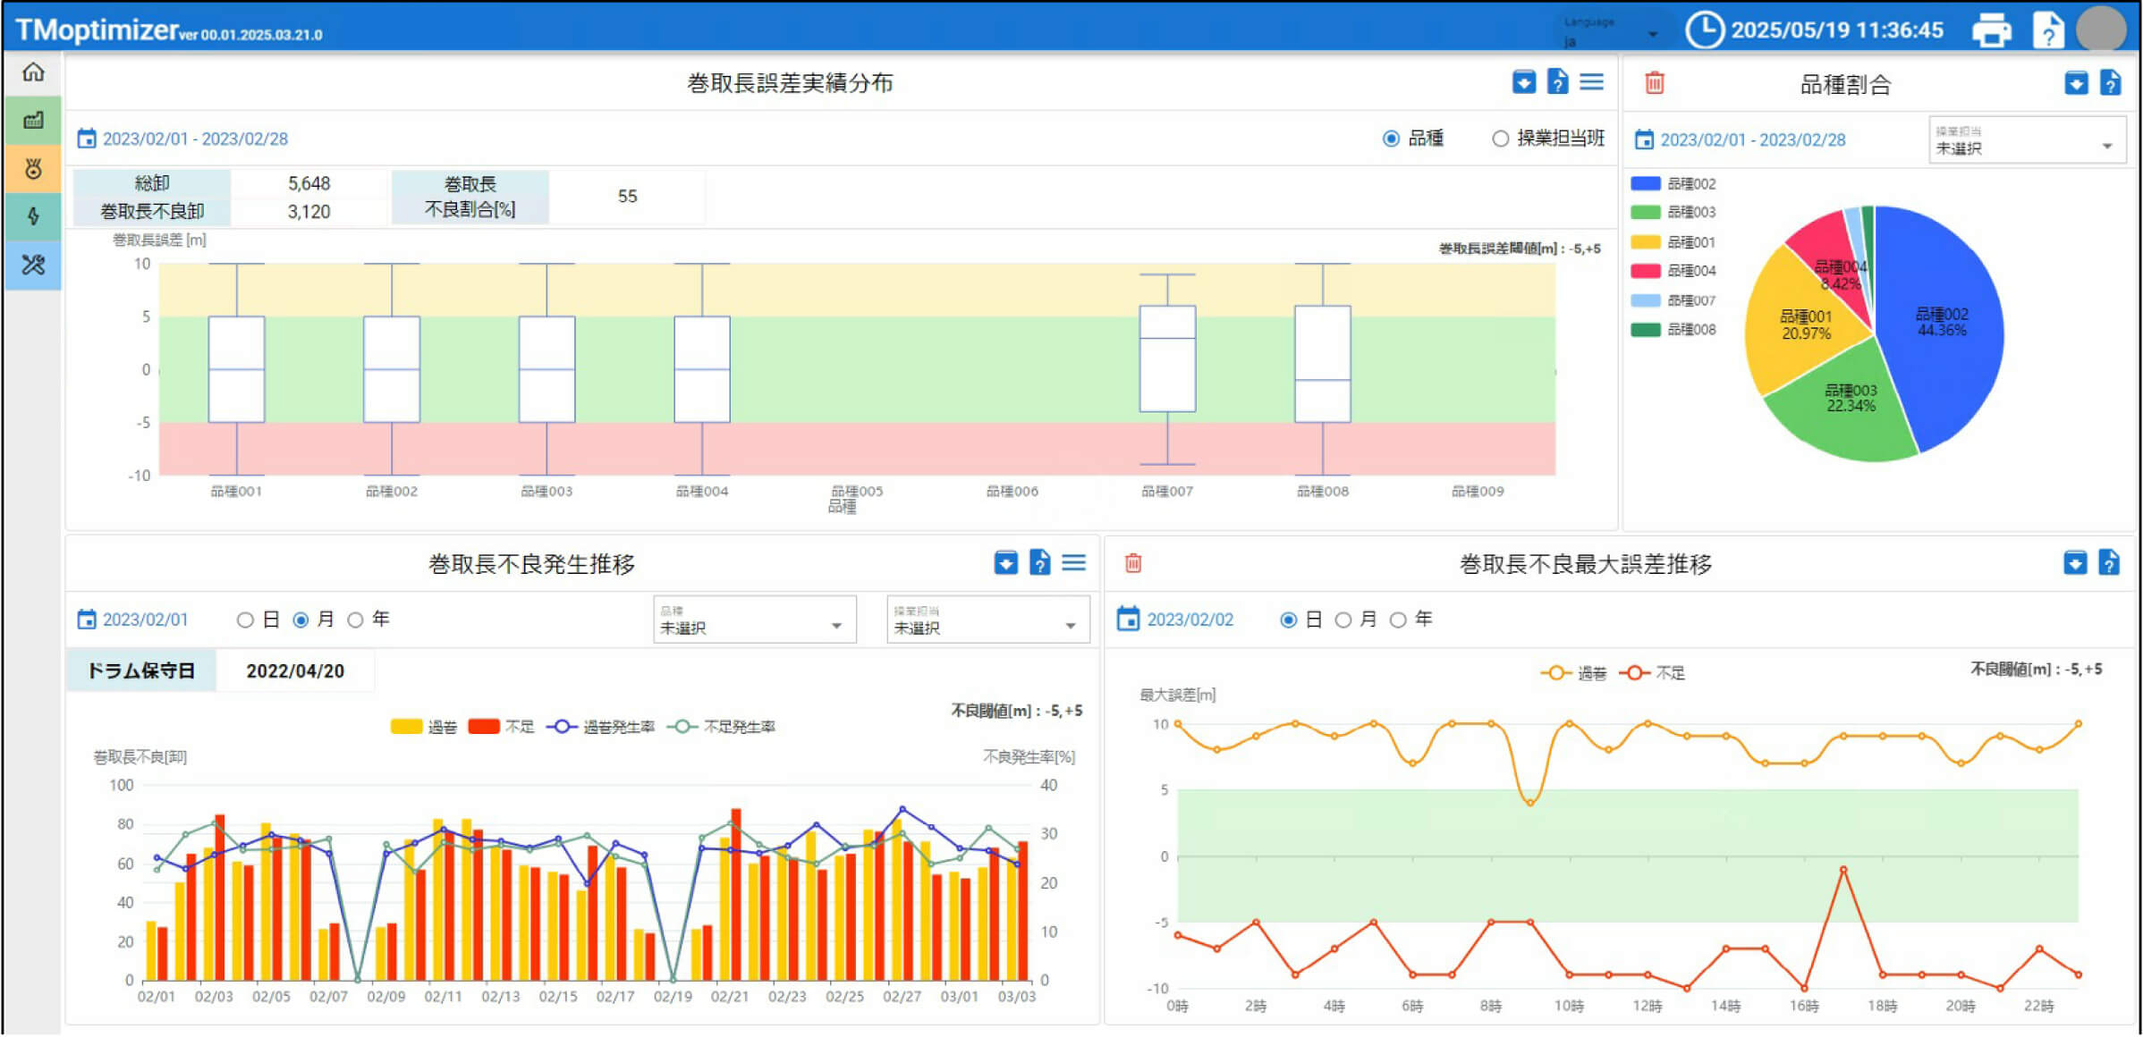The width and height of the screenshot is (2143, 1037).
Task: Open hamburger menu of 巻取長誤差実績分布 panel
Action: (x=1591, y=82)
